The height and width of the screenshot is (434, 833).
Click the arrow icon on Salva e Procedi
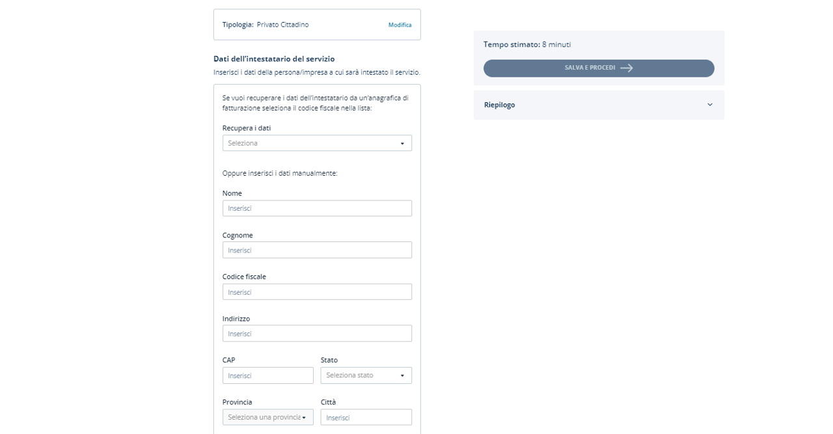tap(627, 68)
